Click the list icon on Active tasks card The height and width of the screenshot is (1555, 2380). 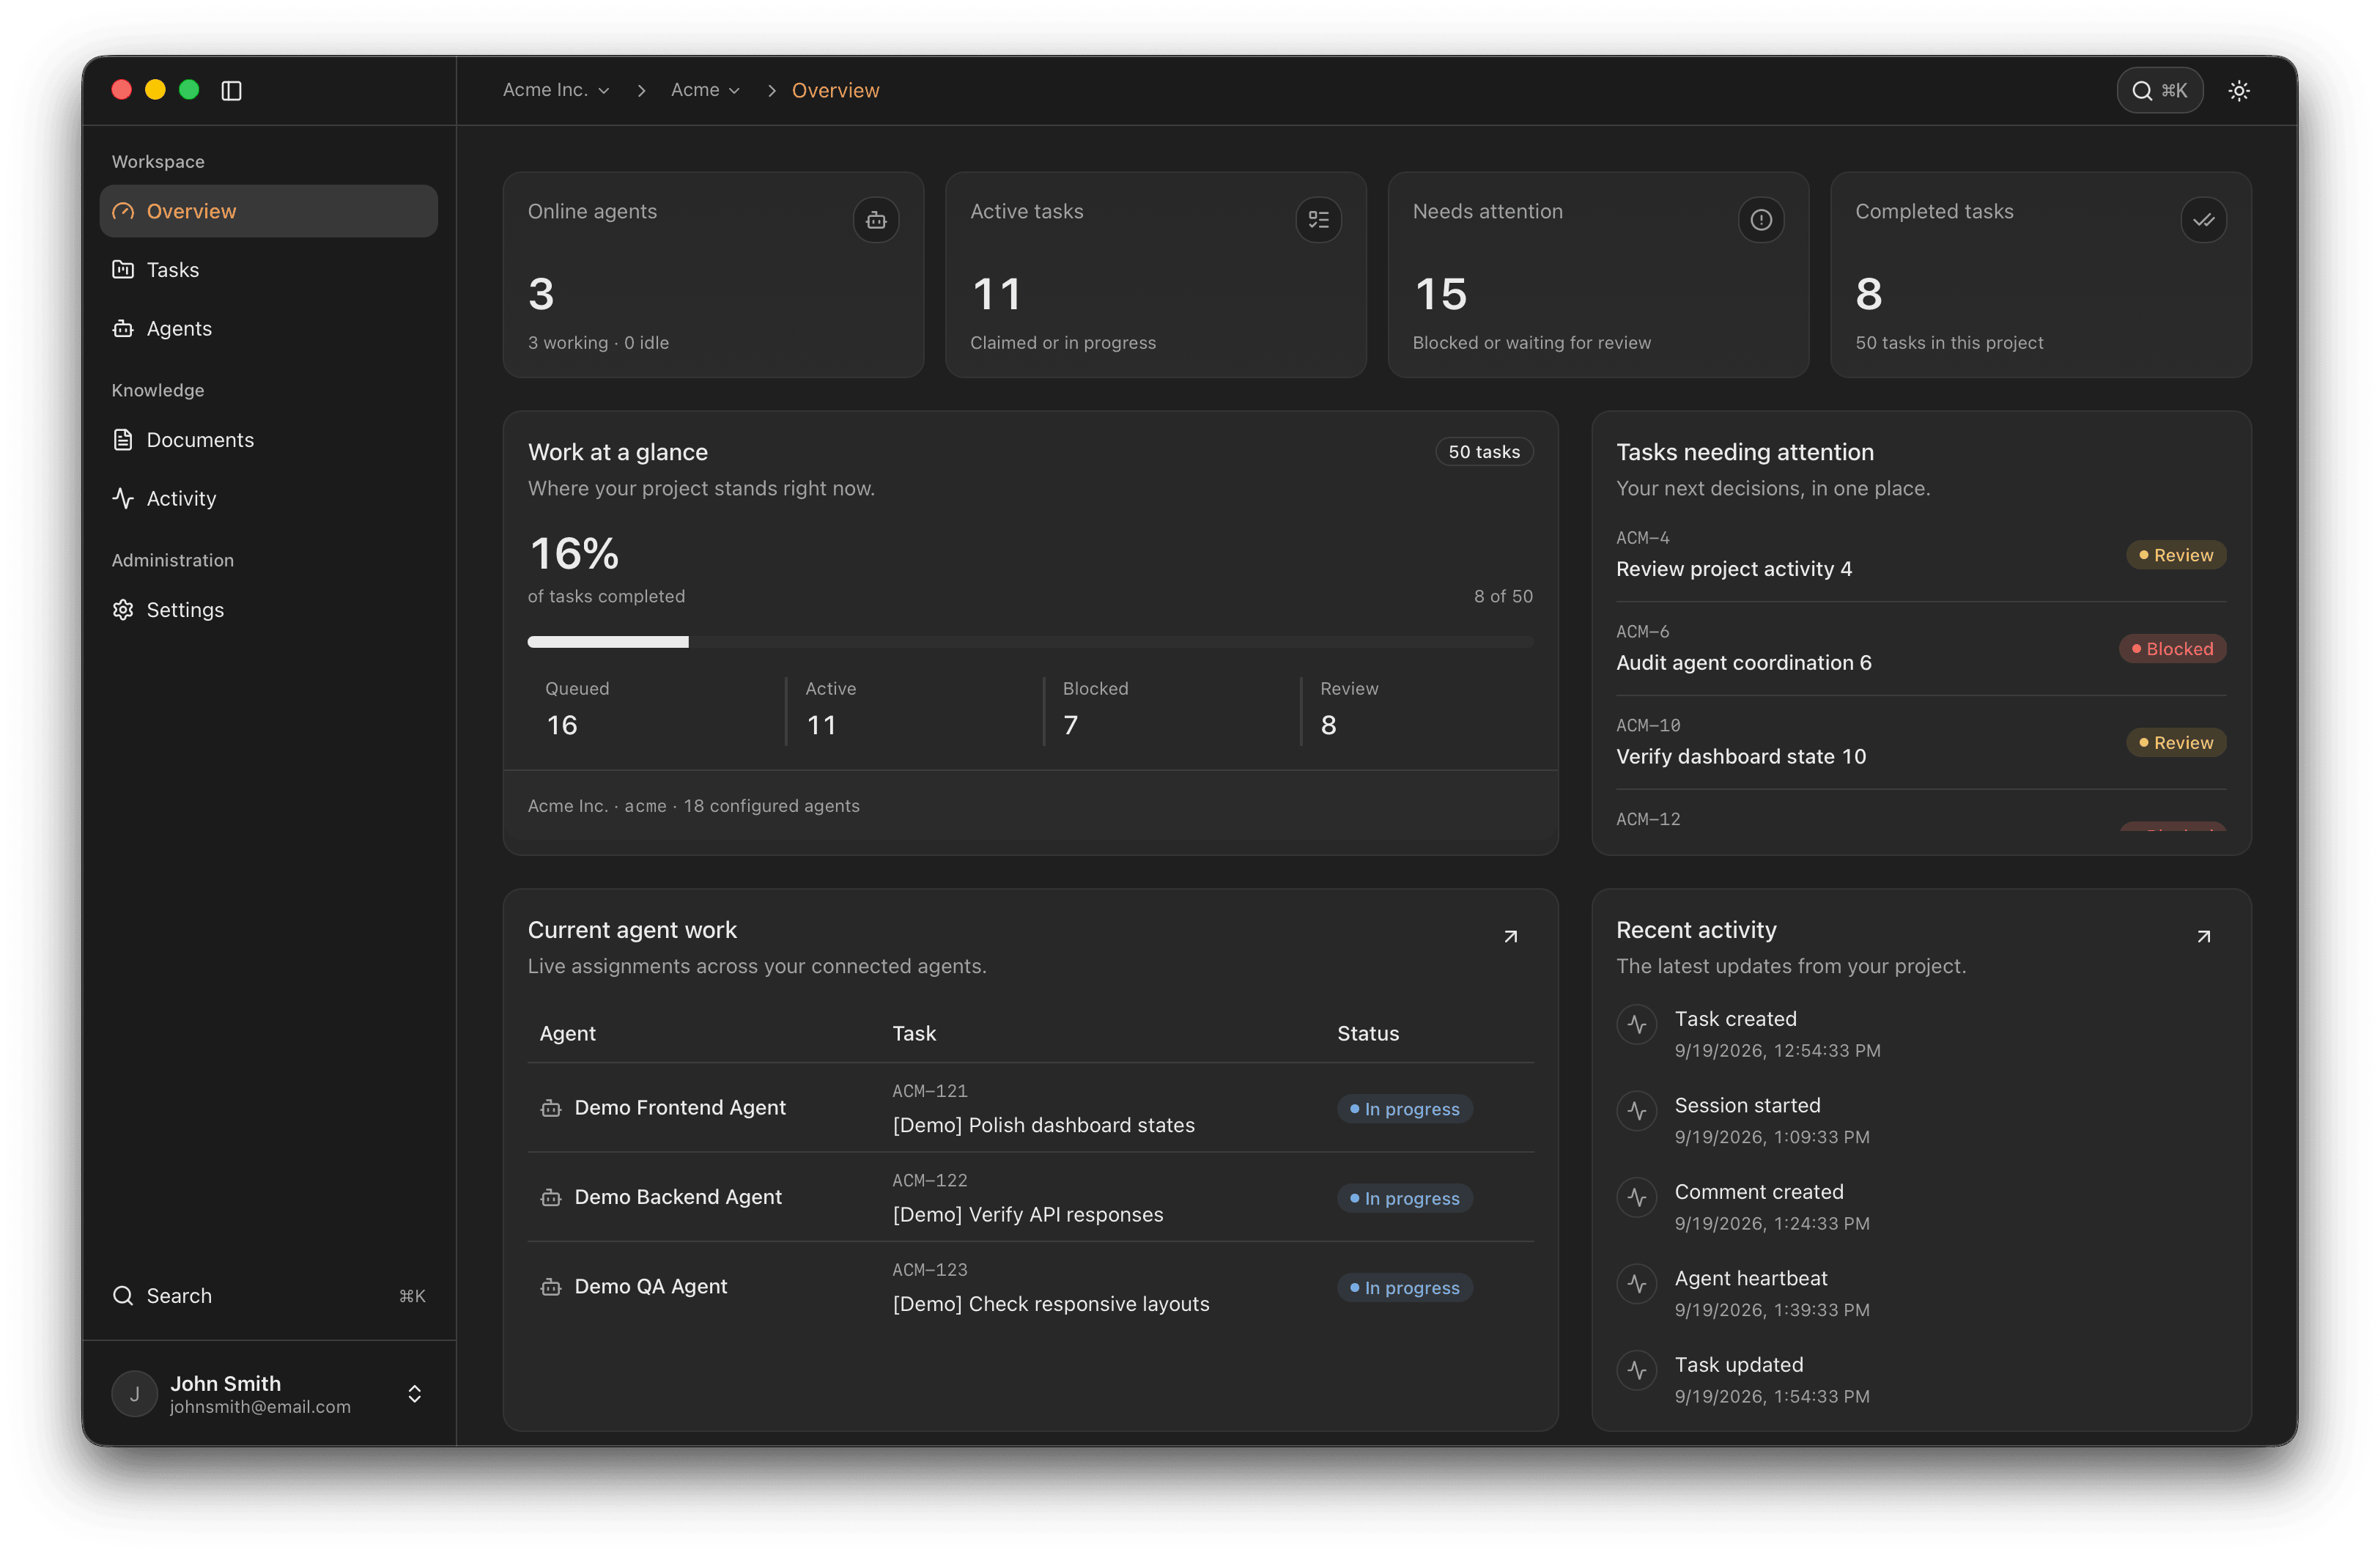[1319, 220]
